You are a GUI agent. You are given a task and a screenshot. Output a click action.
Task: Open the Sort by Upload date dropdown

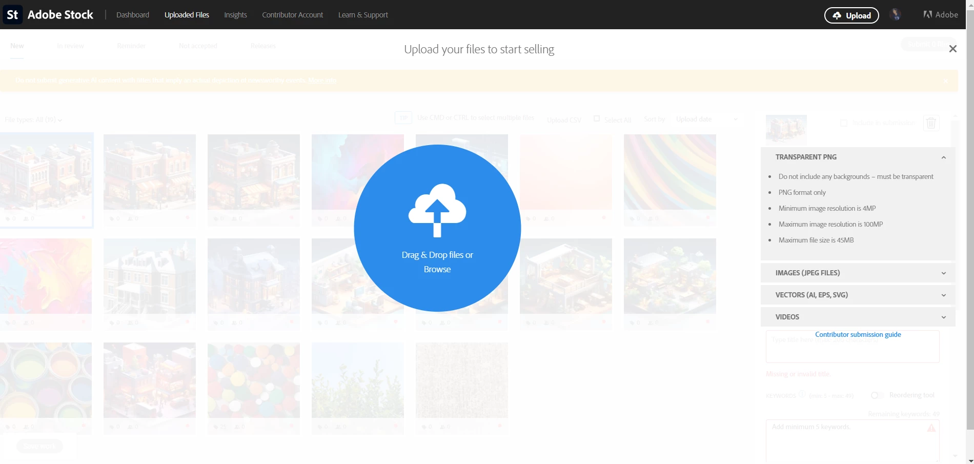(x=706, y=119)
